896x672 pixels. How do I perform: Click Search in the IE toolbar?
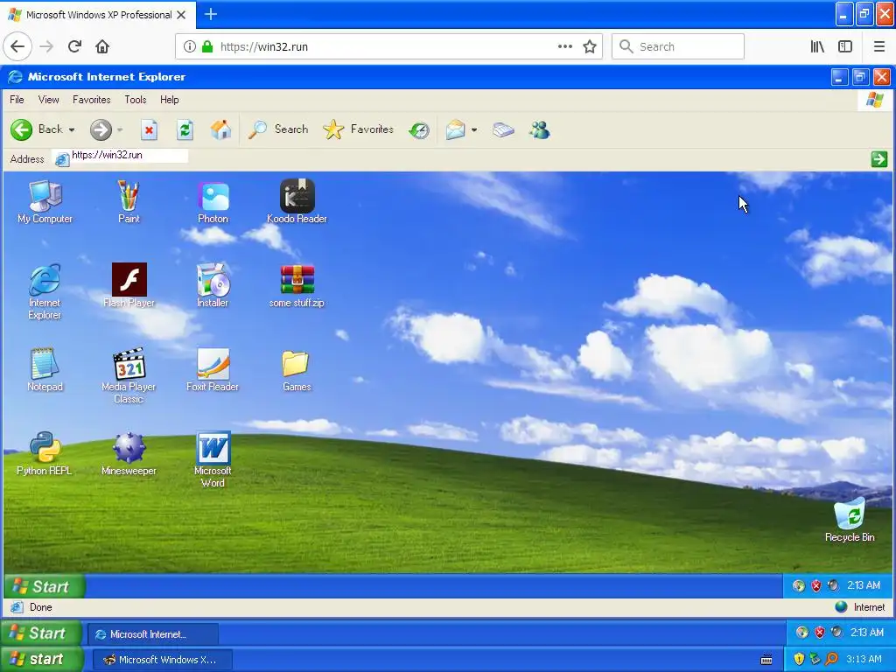pos(278,129)
